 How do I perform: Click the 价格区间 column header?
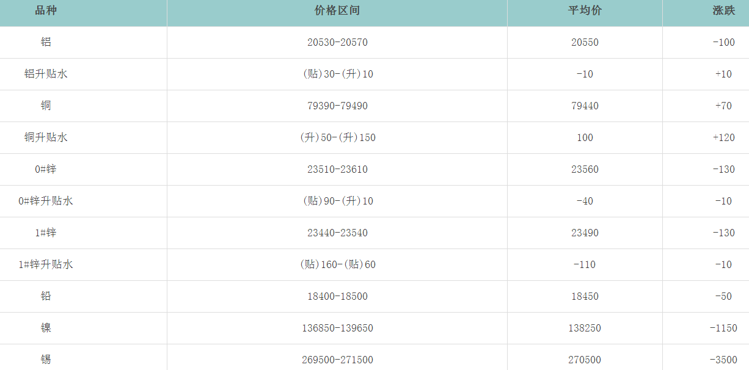tap(337, 11)
